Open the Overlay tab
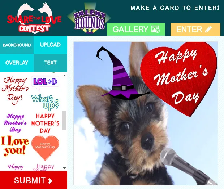Viewport: 224px width, 189px height. pyautogui.click(x=17, y=63)
